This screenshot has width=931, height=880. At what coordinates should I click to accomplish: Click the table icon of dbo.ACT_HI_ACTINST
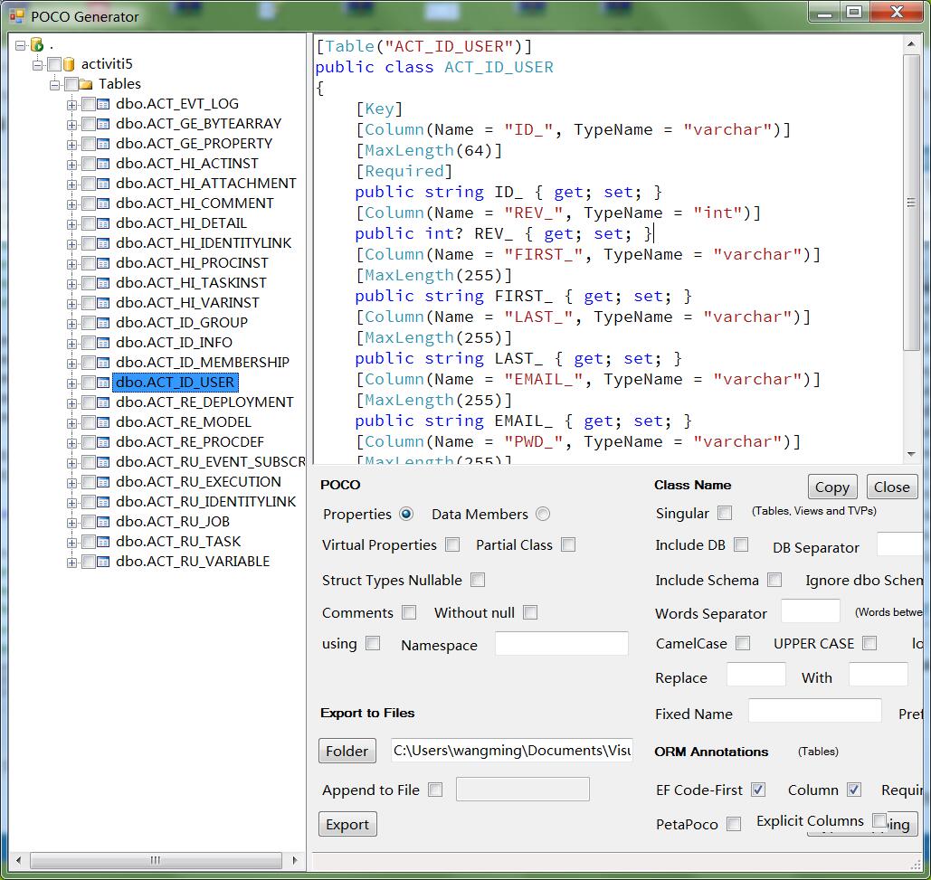[x=103, y=164]
